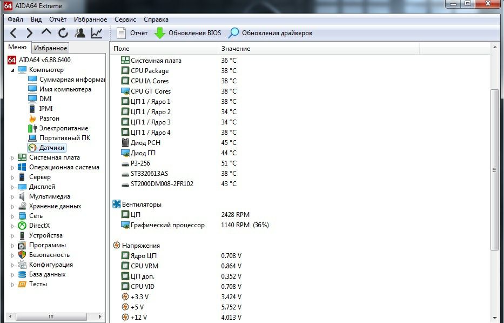Select the +5 V voltage row

click(300, 307)
